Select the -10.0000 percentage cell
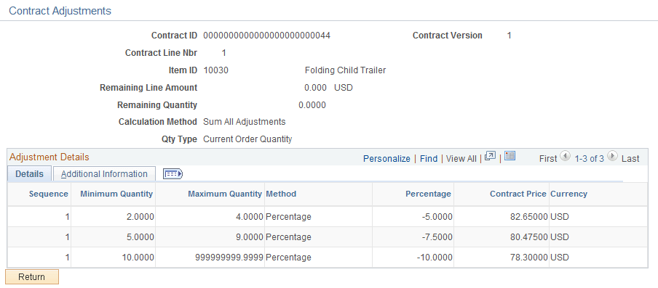Screen dimensions: 658x288 point(435,257)
